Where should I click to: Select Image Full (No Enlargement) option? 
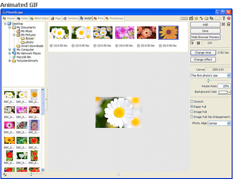coord(210,117)
